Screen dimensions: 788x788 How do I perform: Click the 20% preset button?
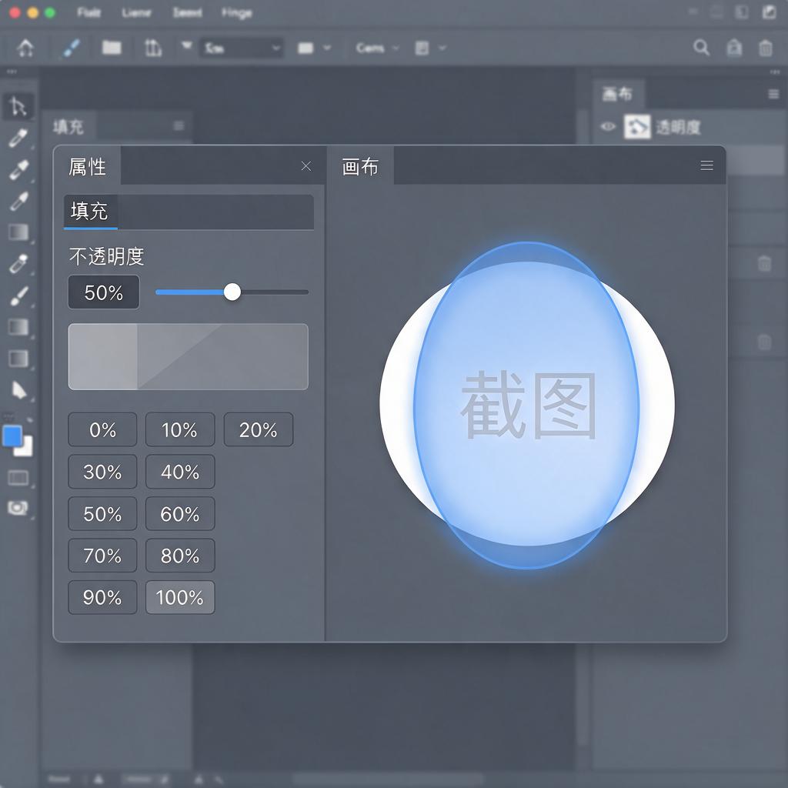259,429
